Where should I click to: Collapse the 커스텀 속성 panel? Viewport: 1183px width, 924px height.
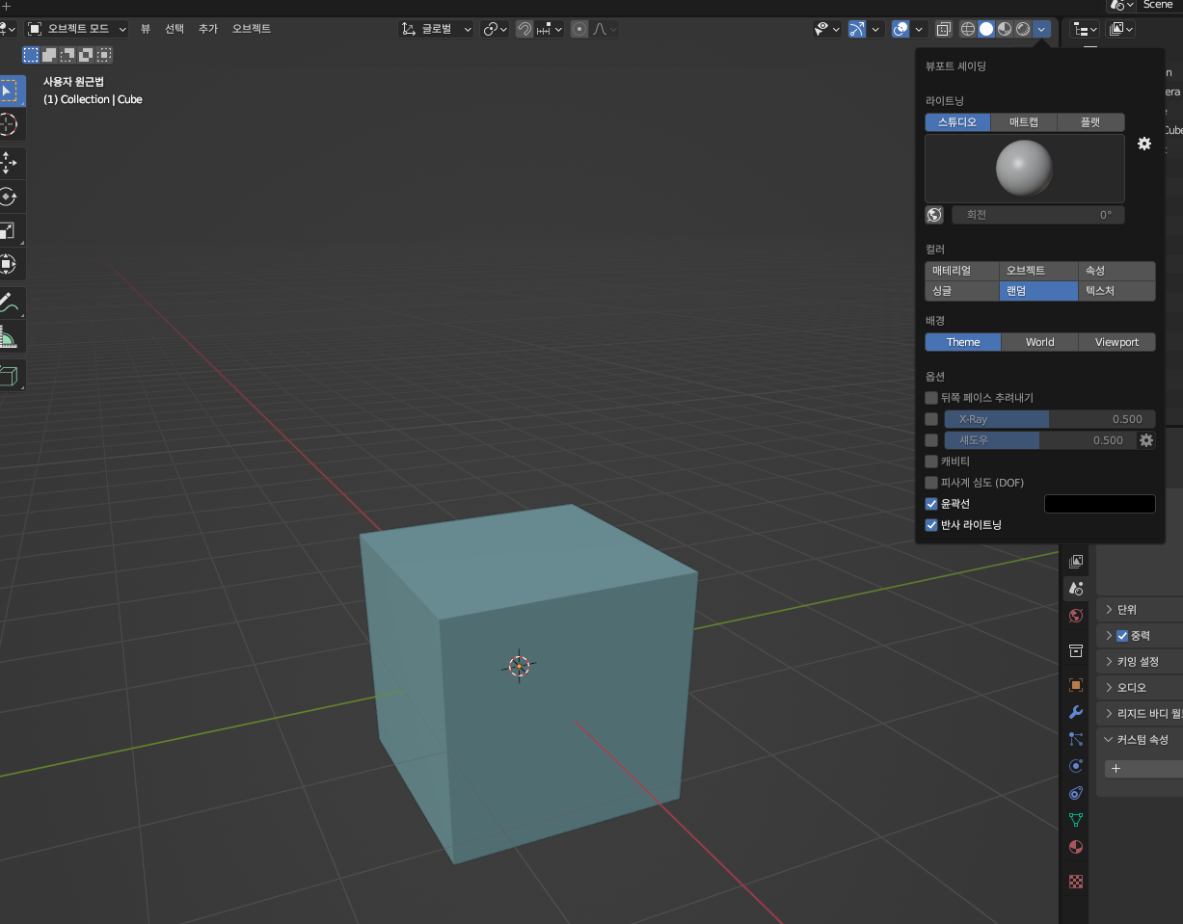(x=1141, y=740)
